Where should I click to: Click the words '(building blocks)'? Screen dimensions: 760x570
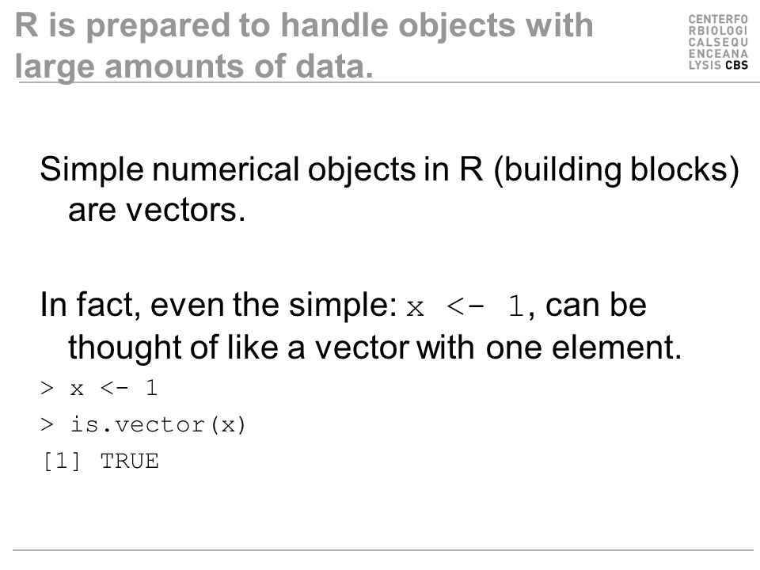pyautogui.click(x=617, y=170)
